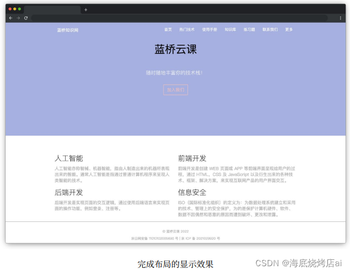The width and height of the screenshot is (350, 273).
Task: Click the browser back arrow
Action: (11, 18)
